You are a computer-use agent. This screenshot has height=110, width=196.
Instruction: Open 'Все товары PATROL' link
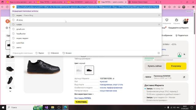(x=83, y=98)
